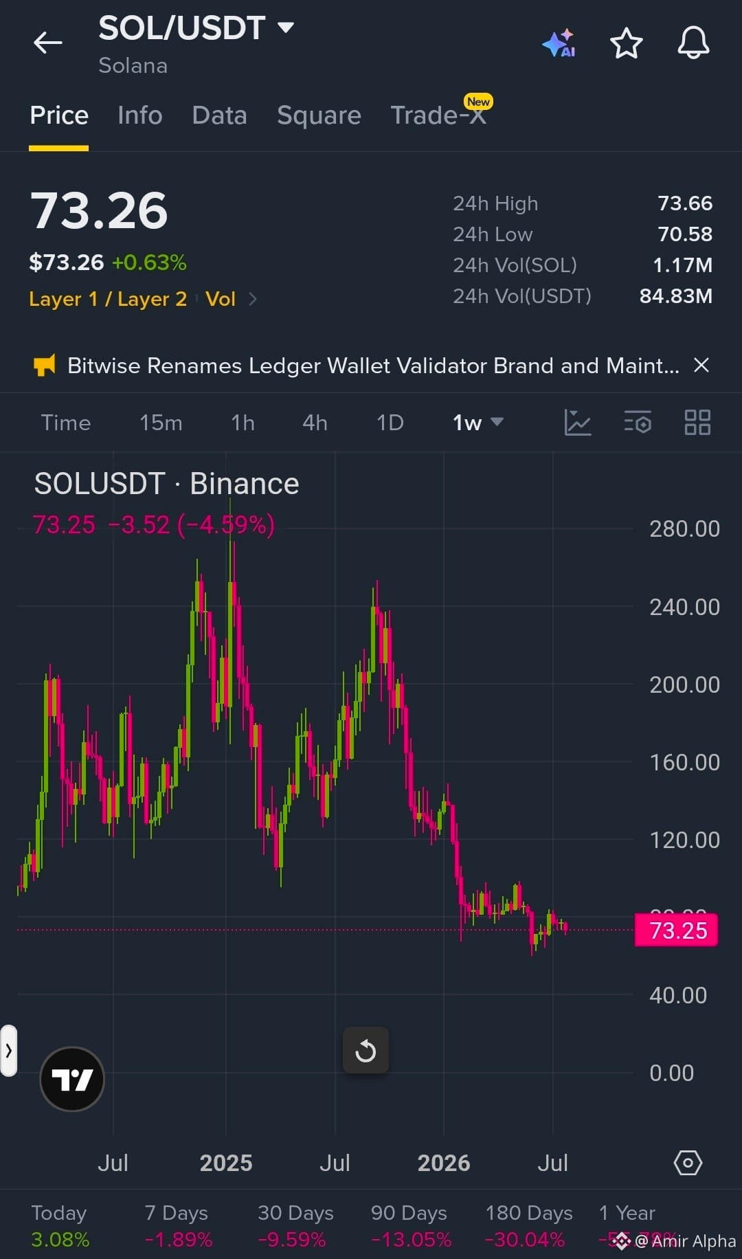Select the 1h chart interval
The height and width of the screenshot is (1259, 742).
[243, 423]
